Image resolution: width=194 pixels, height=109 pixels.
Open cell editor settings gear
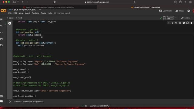tap(184, 23)
